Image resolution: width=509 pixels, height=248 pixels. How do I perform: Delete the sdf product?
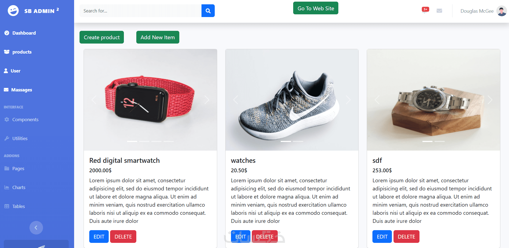click(406, 237)
